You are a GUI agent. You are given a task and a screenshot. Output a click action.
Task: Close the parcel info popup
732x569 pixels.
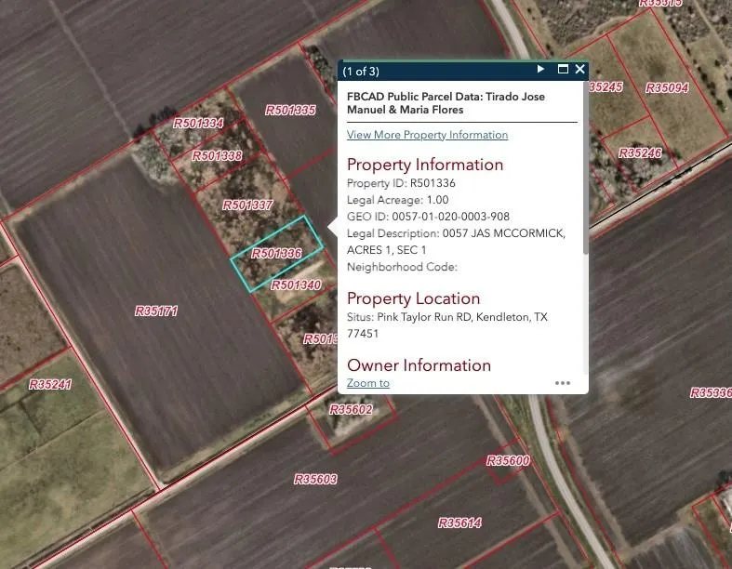click(x=580, y=70)
